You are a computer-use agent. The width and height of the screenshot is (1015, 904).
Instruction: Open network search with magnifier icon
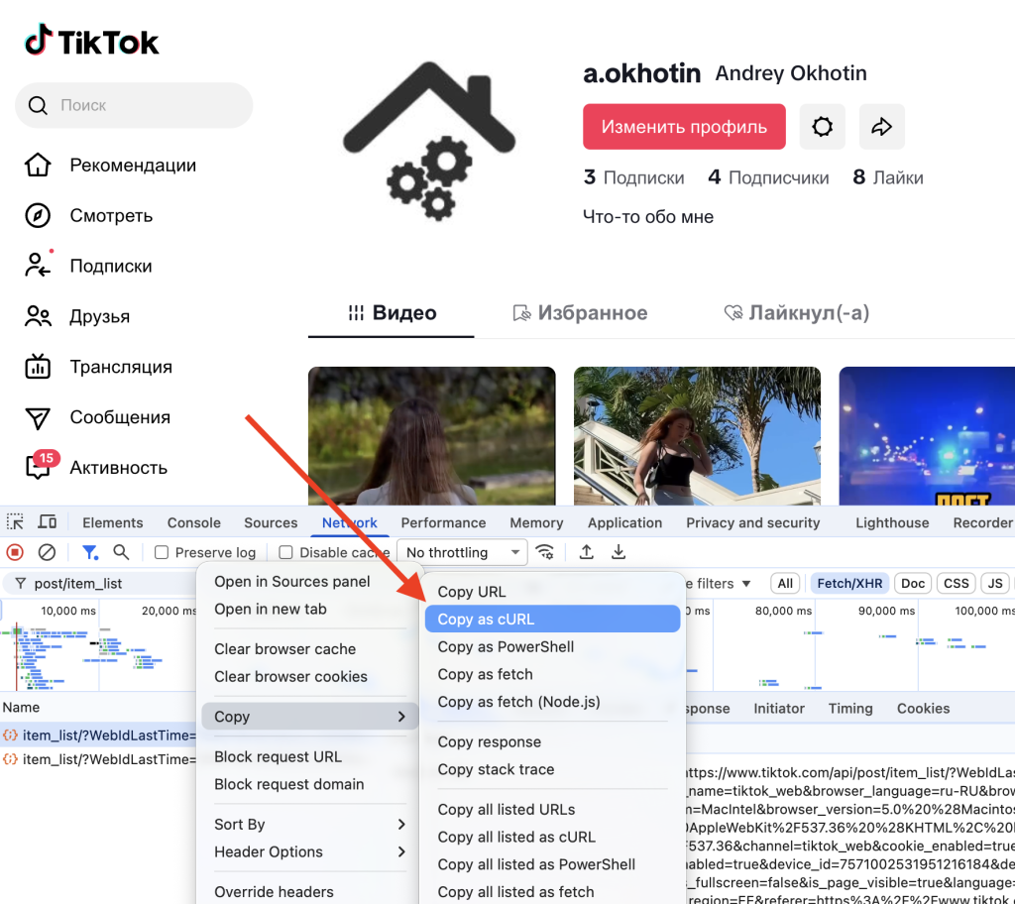[121, 553]
